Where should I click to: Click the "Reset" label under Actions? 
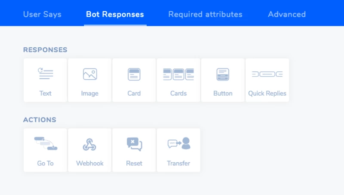point(134,164)
